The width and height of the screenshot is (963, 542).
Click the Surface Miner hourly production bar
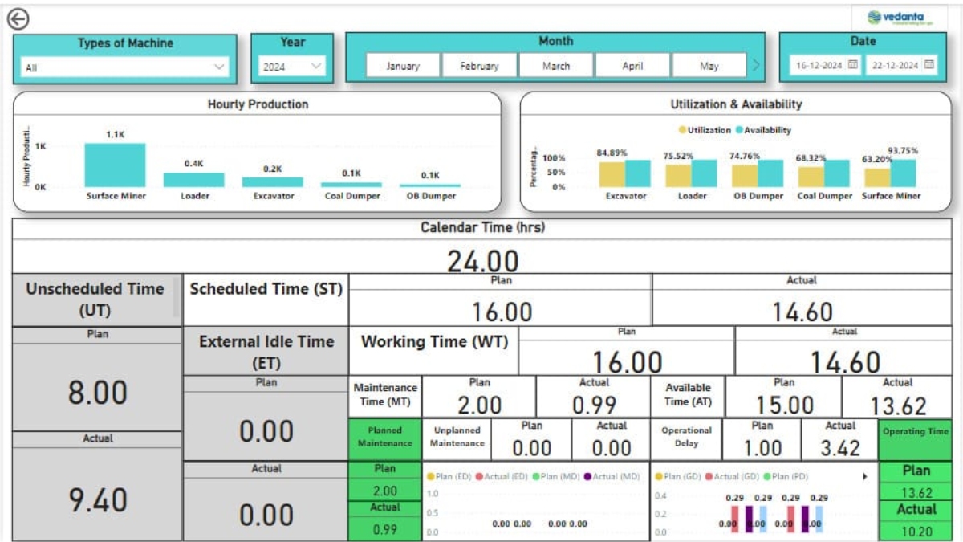tap(115, 165)
